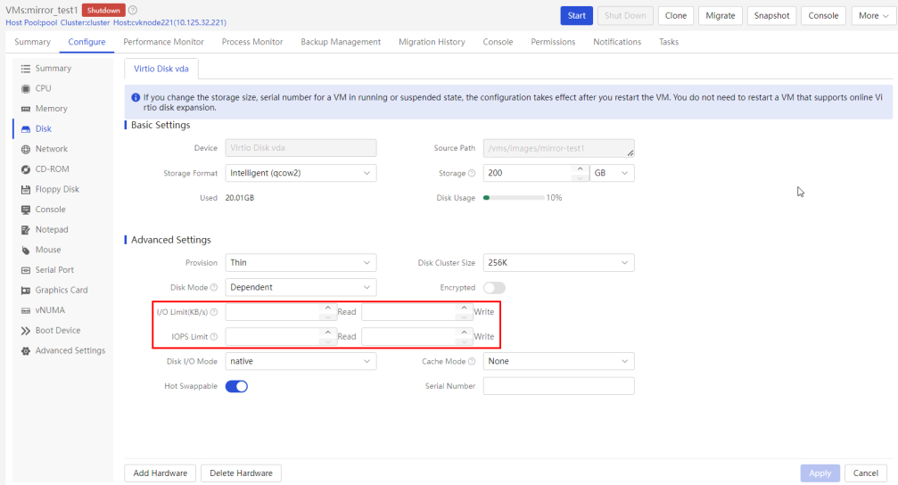Click the Console monitor icon in sidebar

(x=26, y=210)
